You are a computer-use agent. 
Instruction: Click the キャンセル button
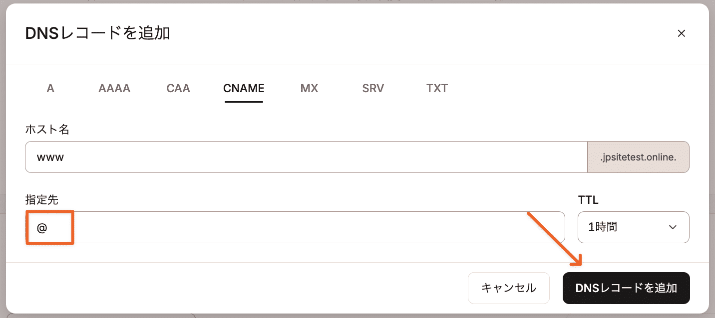click(508, 288)
